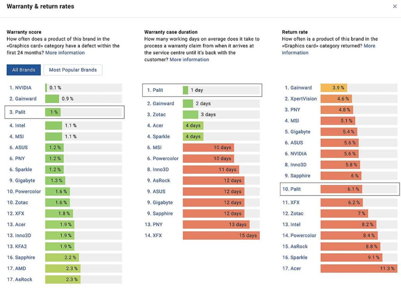Screen dimensions: 401x290
Task: Select Palit 1 day row
Action: pos(202,90)
